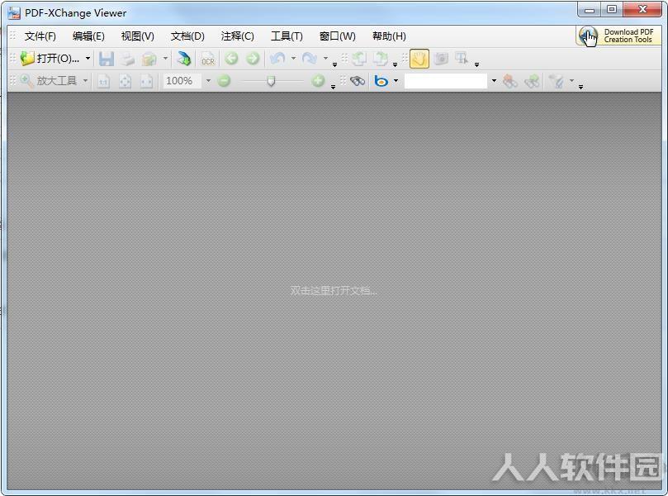Open the 文档(D) menu
This screenshot has width=668, height=496.
click(187, 36)
